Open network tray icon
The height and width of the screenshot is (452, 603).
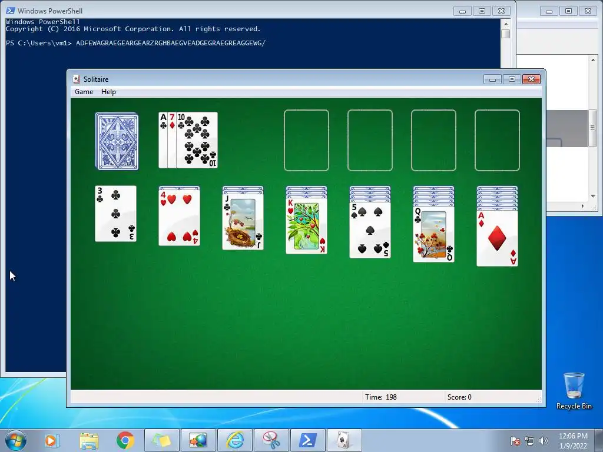[529, 441]
